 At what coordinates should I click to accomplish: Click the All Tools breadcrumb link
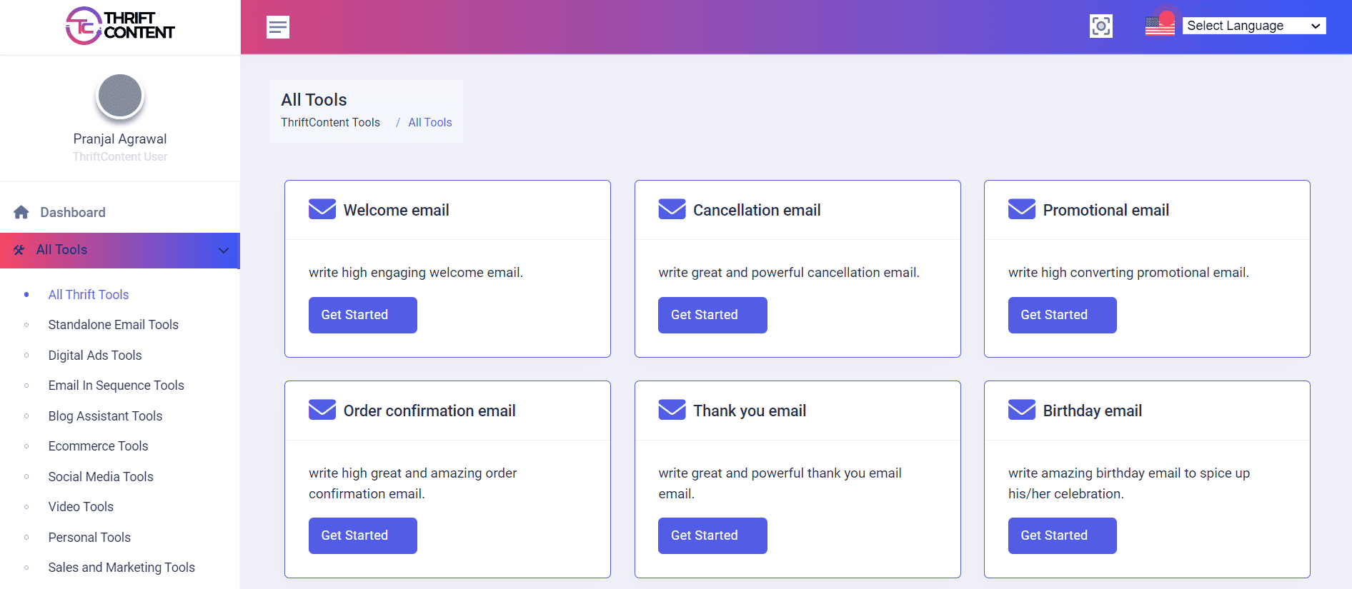[429, 123]
